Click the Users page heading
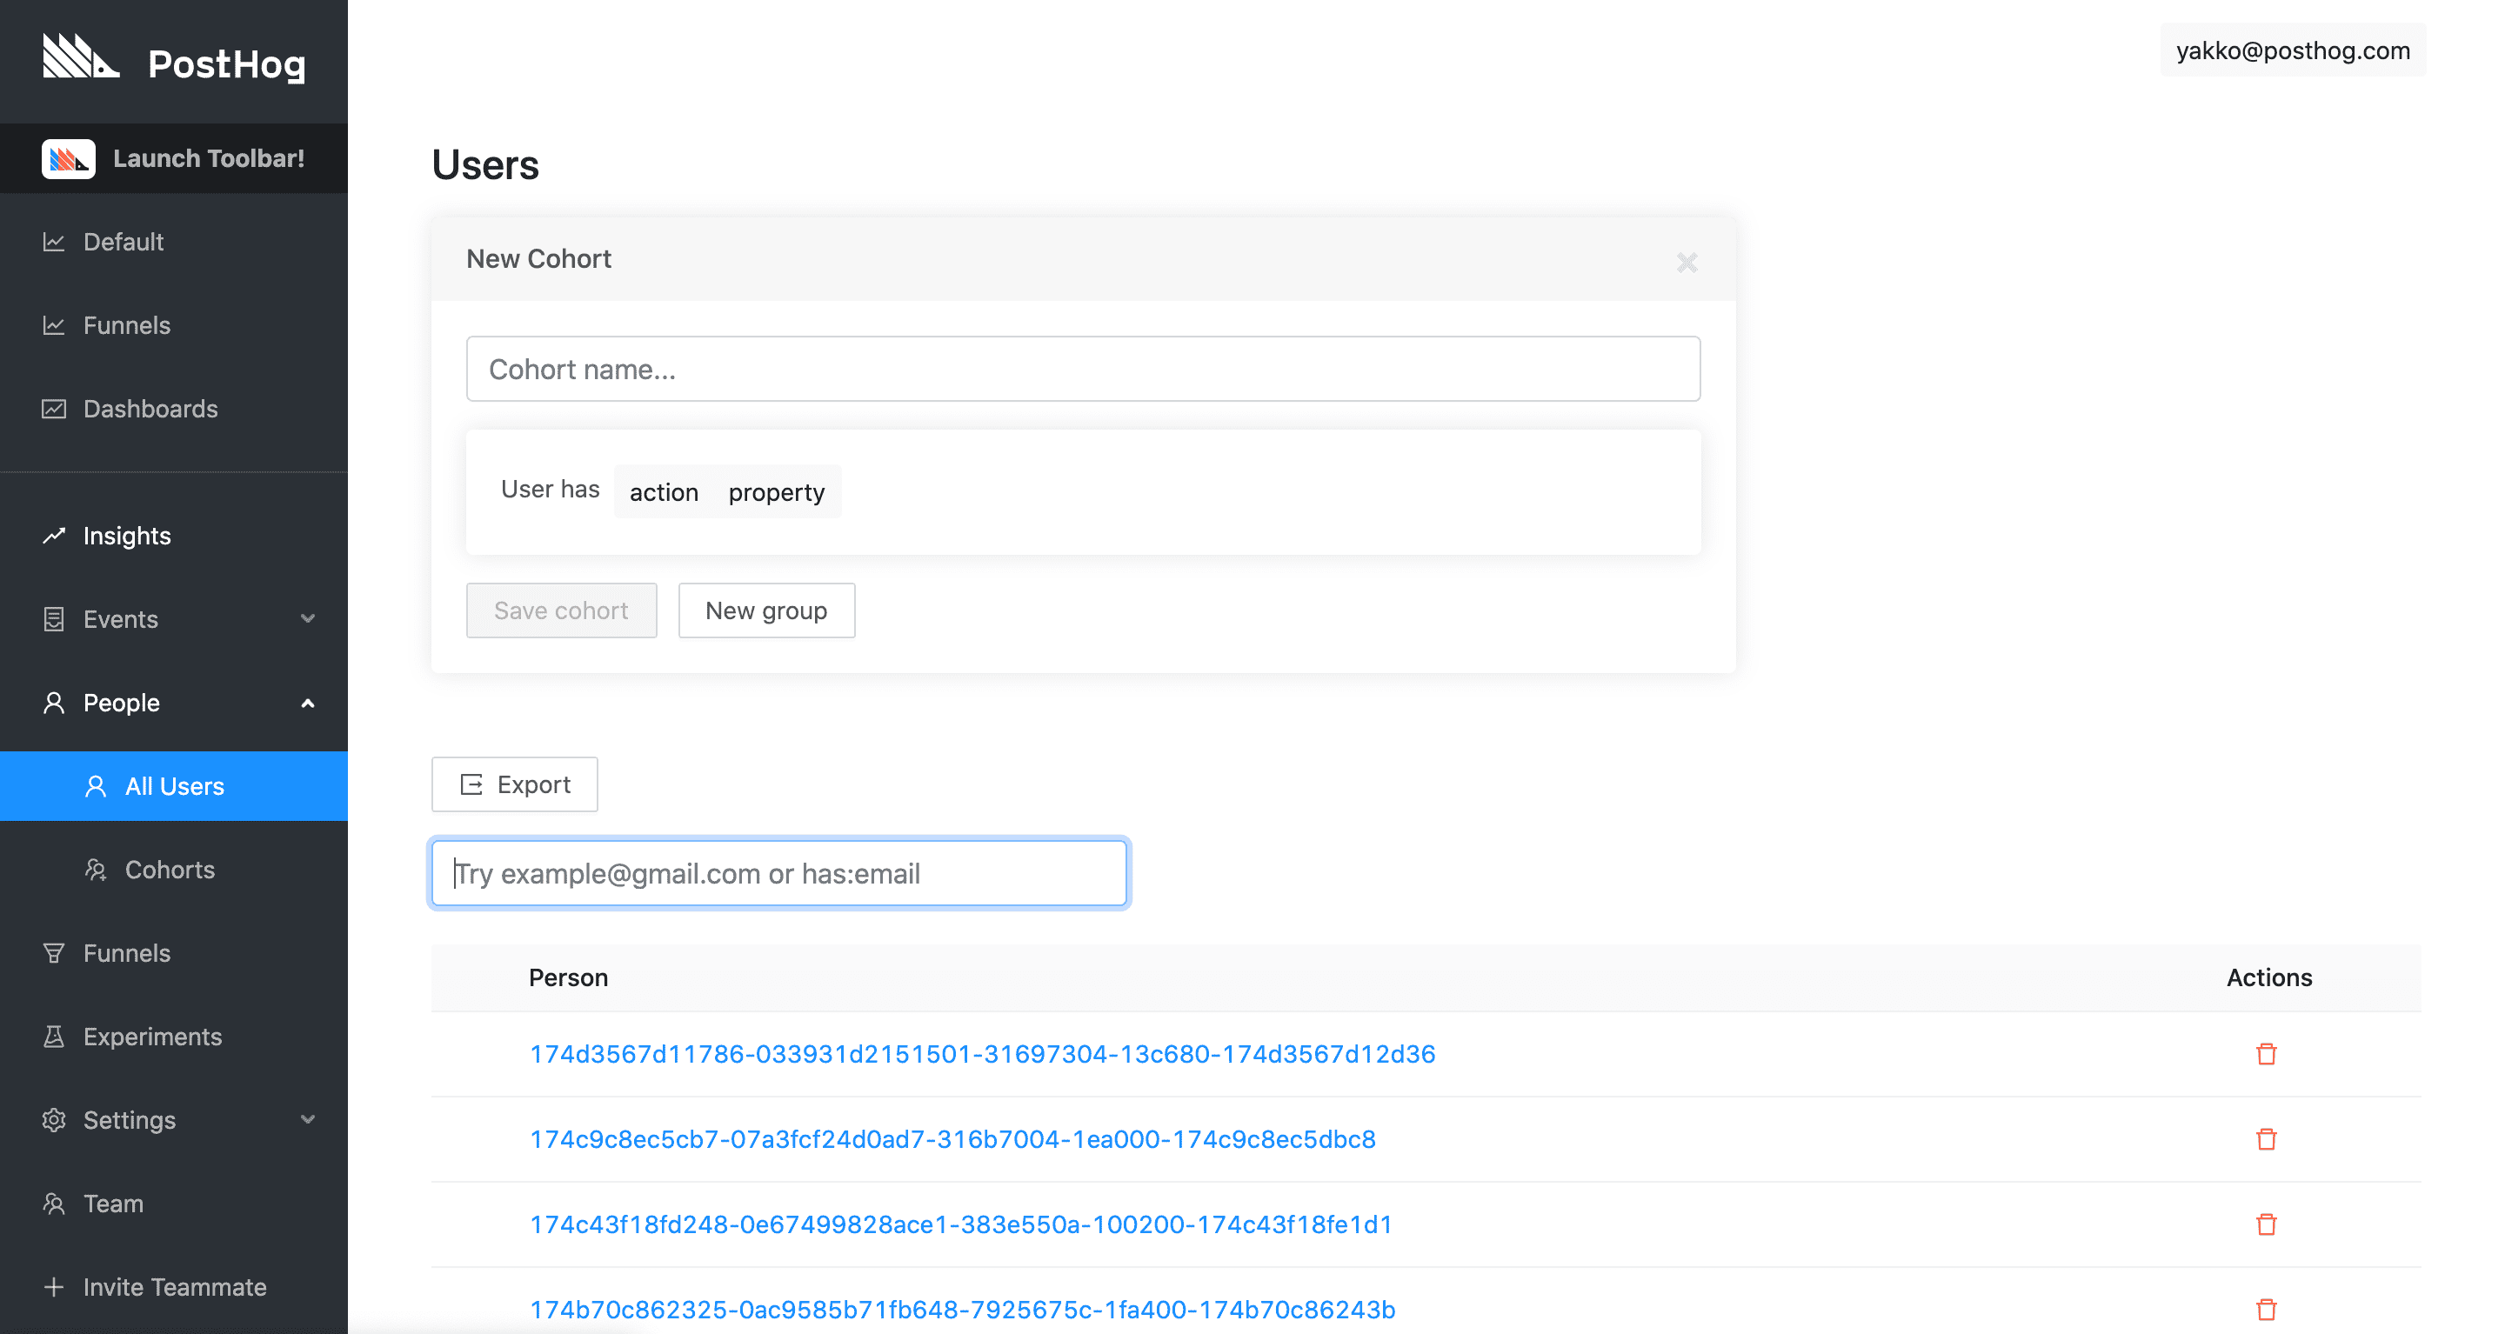The width and height of the screenshot is (2505, 1334). [x=485, y=165]
